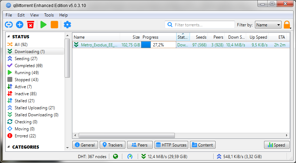Collapse the CATEGORIES section

tap(8, 147)
